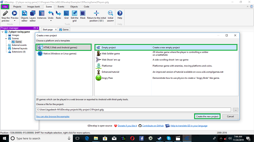Choose the Enhanced tutorial template

pyautogui.click(x=110, y=72)
